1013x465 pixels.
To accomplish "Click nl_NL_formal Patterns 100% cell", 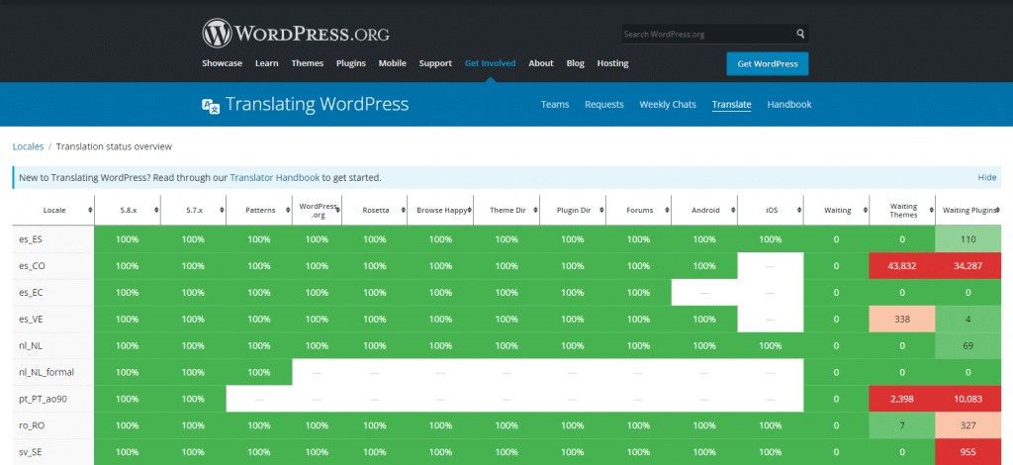I will [x=259, y=372].
